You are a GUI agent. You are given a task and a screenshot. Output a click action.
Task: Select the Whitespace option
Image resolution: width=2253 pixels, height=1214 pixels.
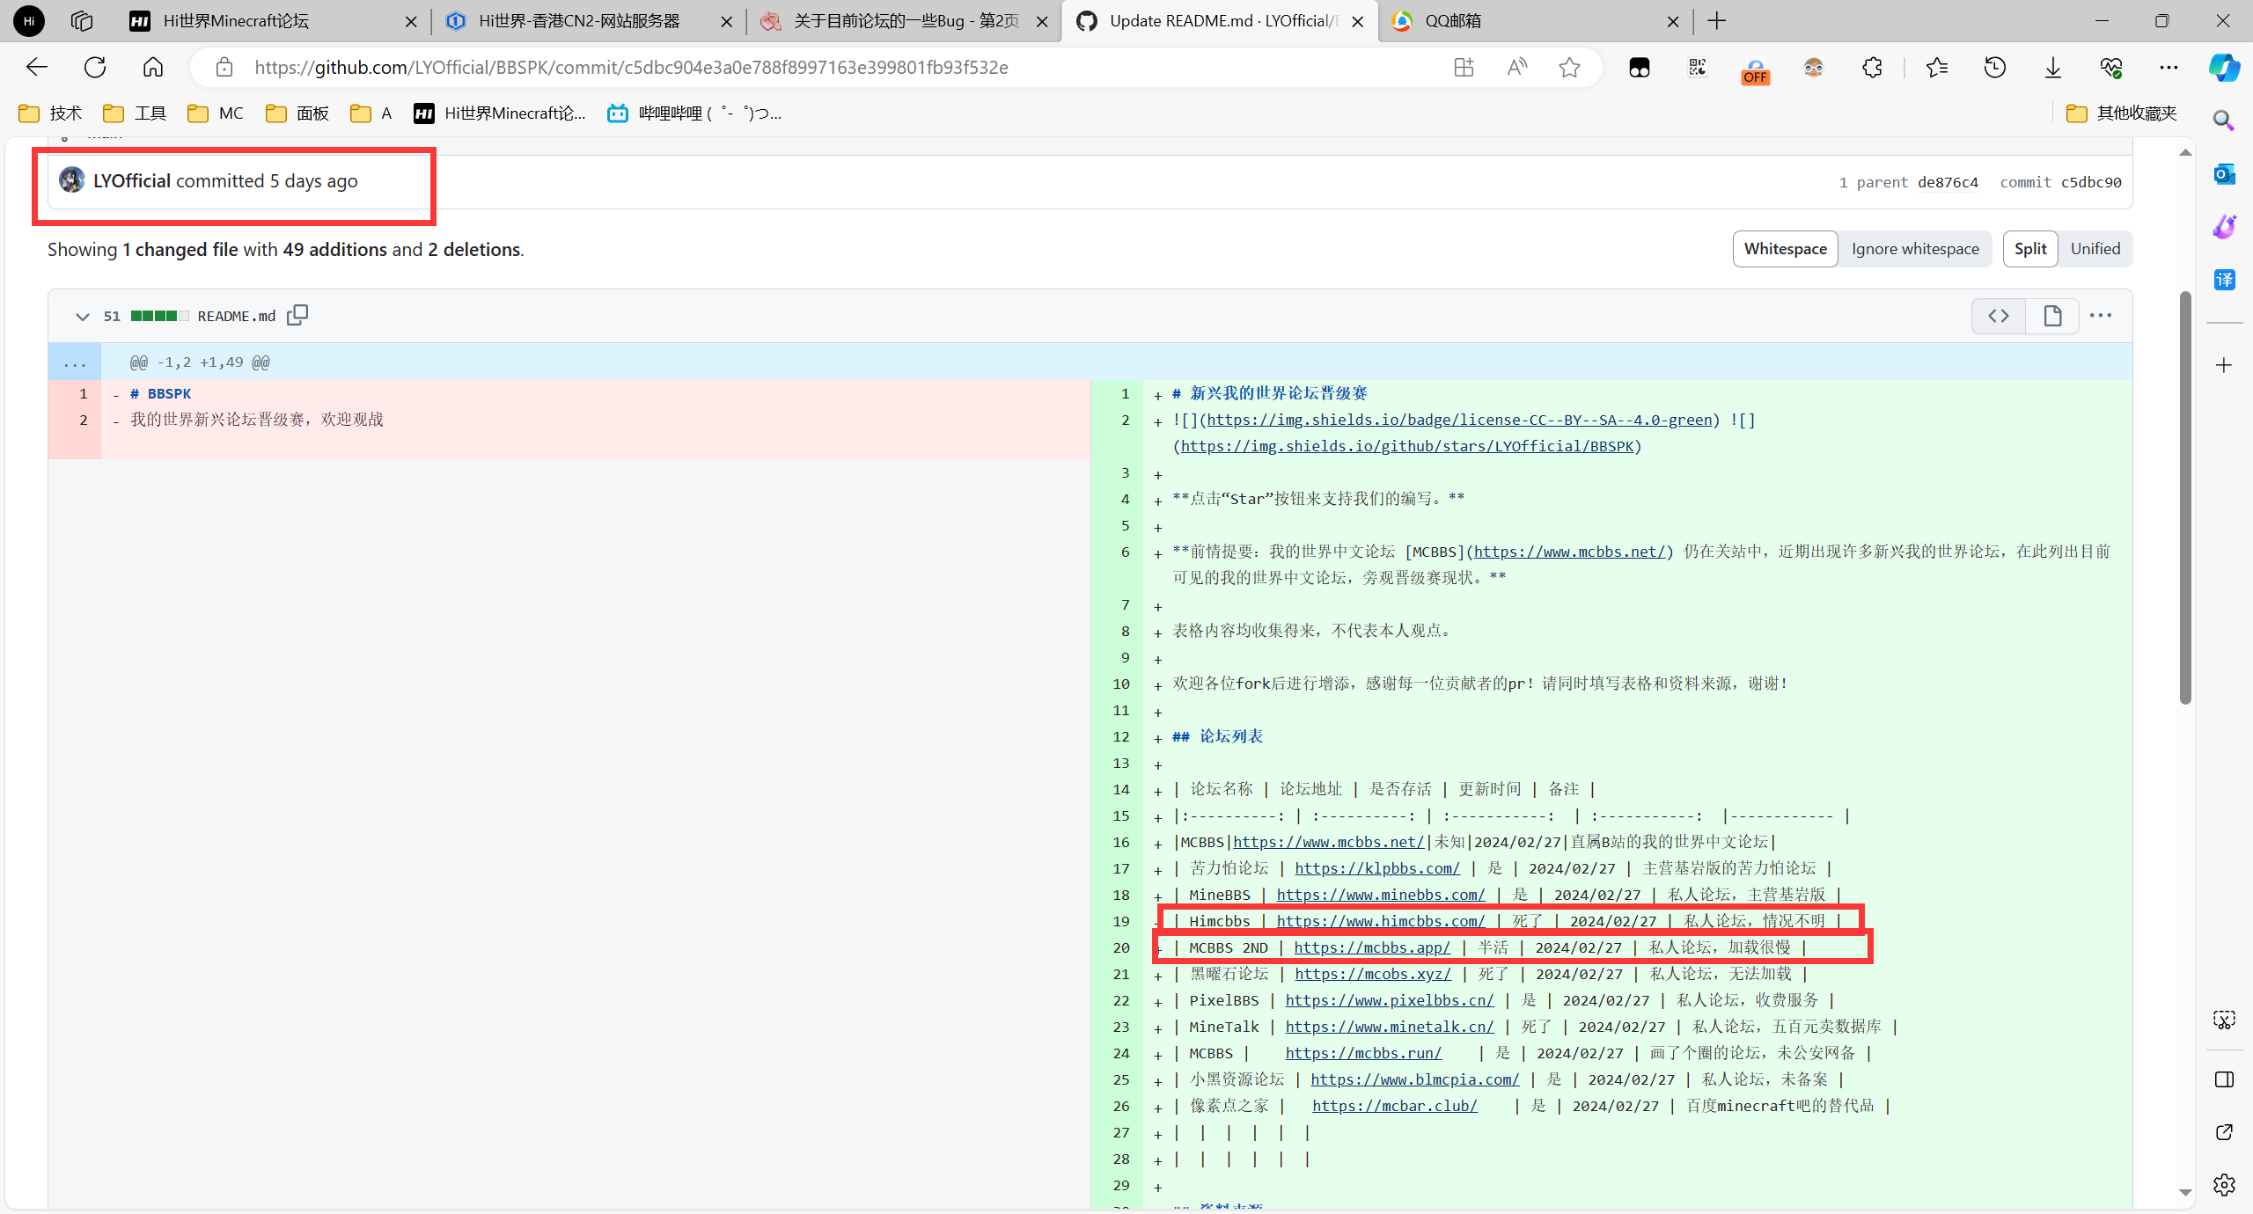[1786, 249]
